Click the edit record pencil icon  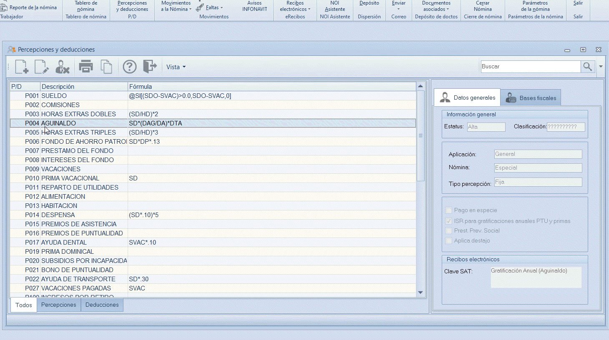click(42, 67)
